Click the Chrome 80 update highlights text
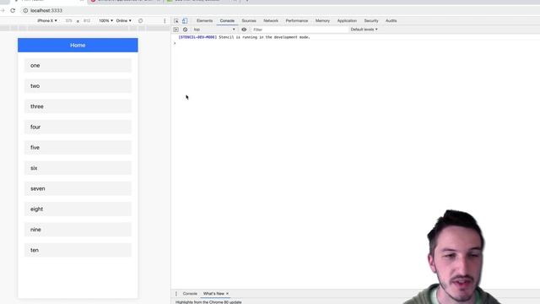540x304 pixels. coord(208,302)
